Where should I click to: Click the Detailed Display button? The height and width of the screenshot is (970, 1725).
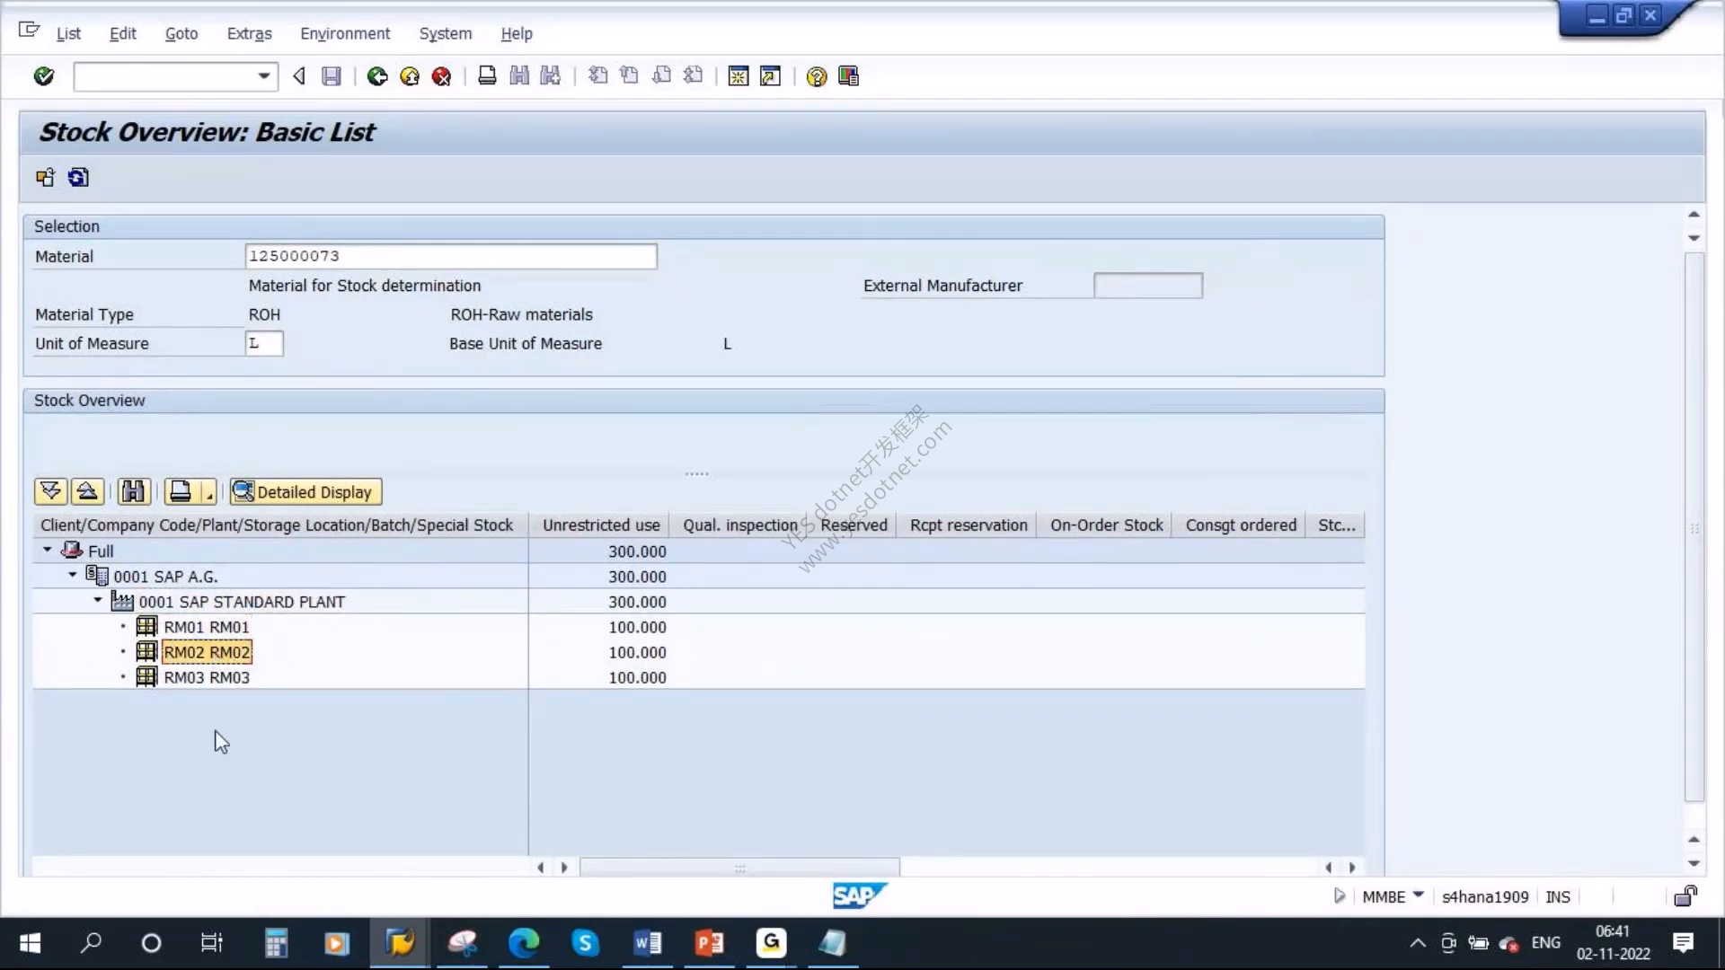(305, 491)
